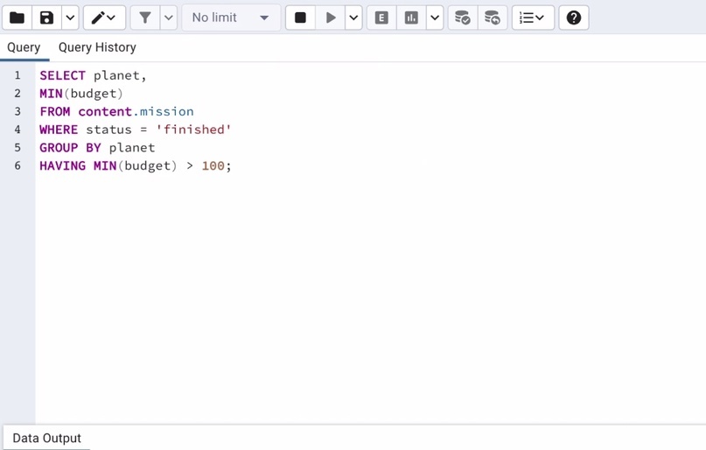Open a file with the folder icon
Screen dimensions: 706x450
point(17,18)
